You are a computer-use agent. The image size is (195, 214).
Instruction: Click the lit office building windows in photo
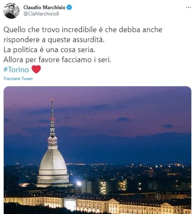pos(103,187)
